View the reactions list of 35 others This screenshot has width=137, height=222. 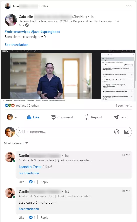pyautogui.click(x=28, y=106)
